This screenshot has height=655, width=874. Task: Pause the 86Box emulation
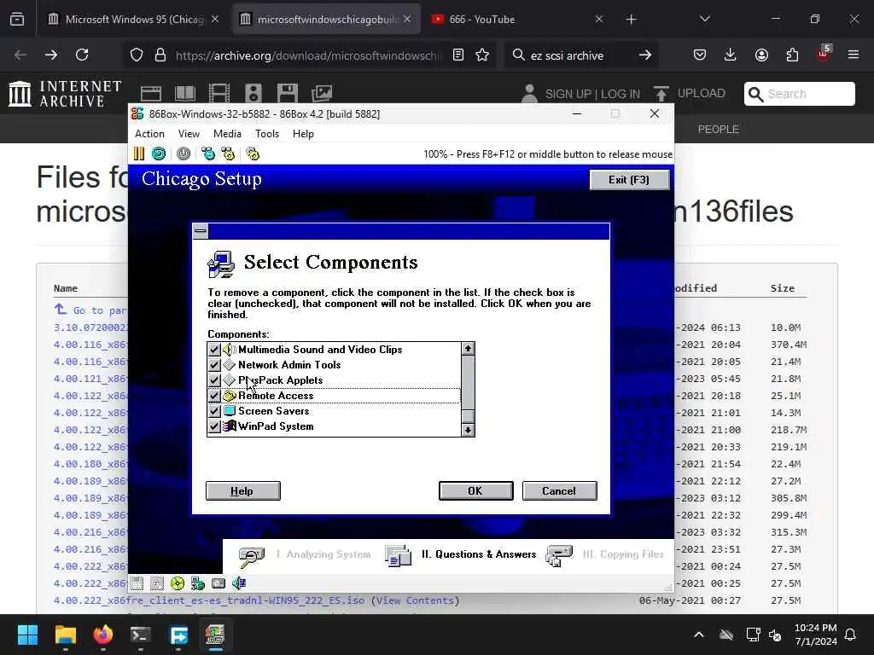coord(139,154)
